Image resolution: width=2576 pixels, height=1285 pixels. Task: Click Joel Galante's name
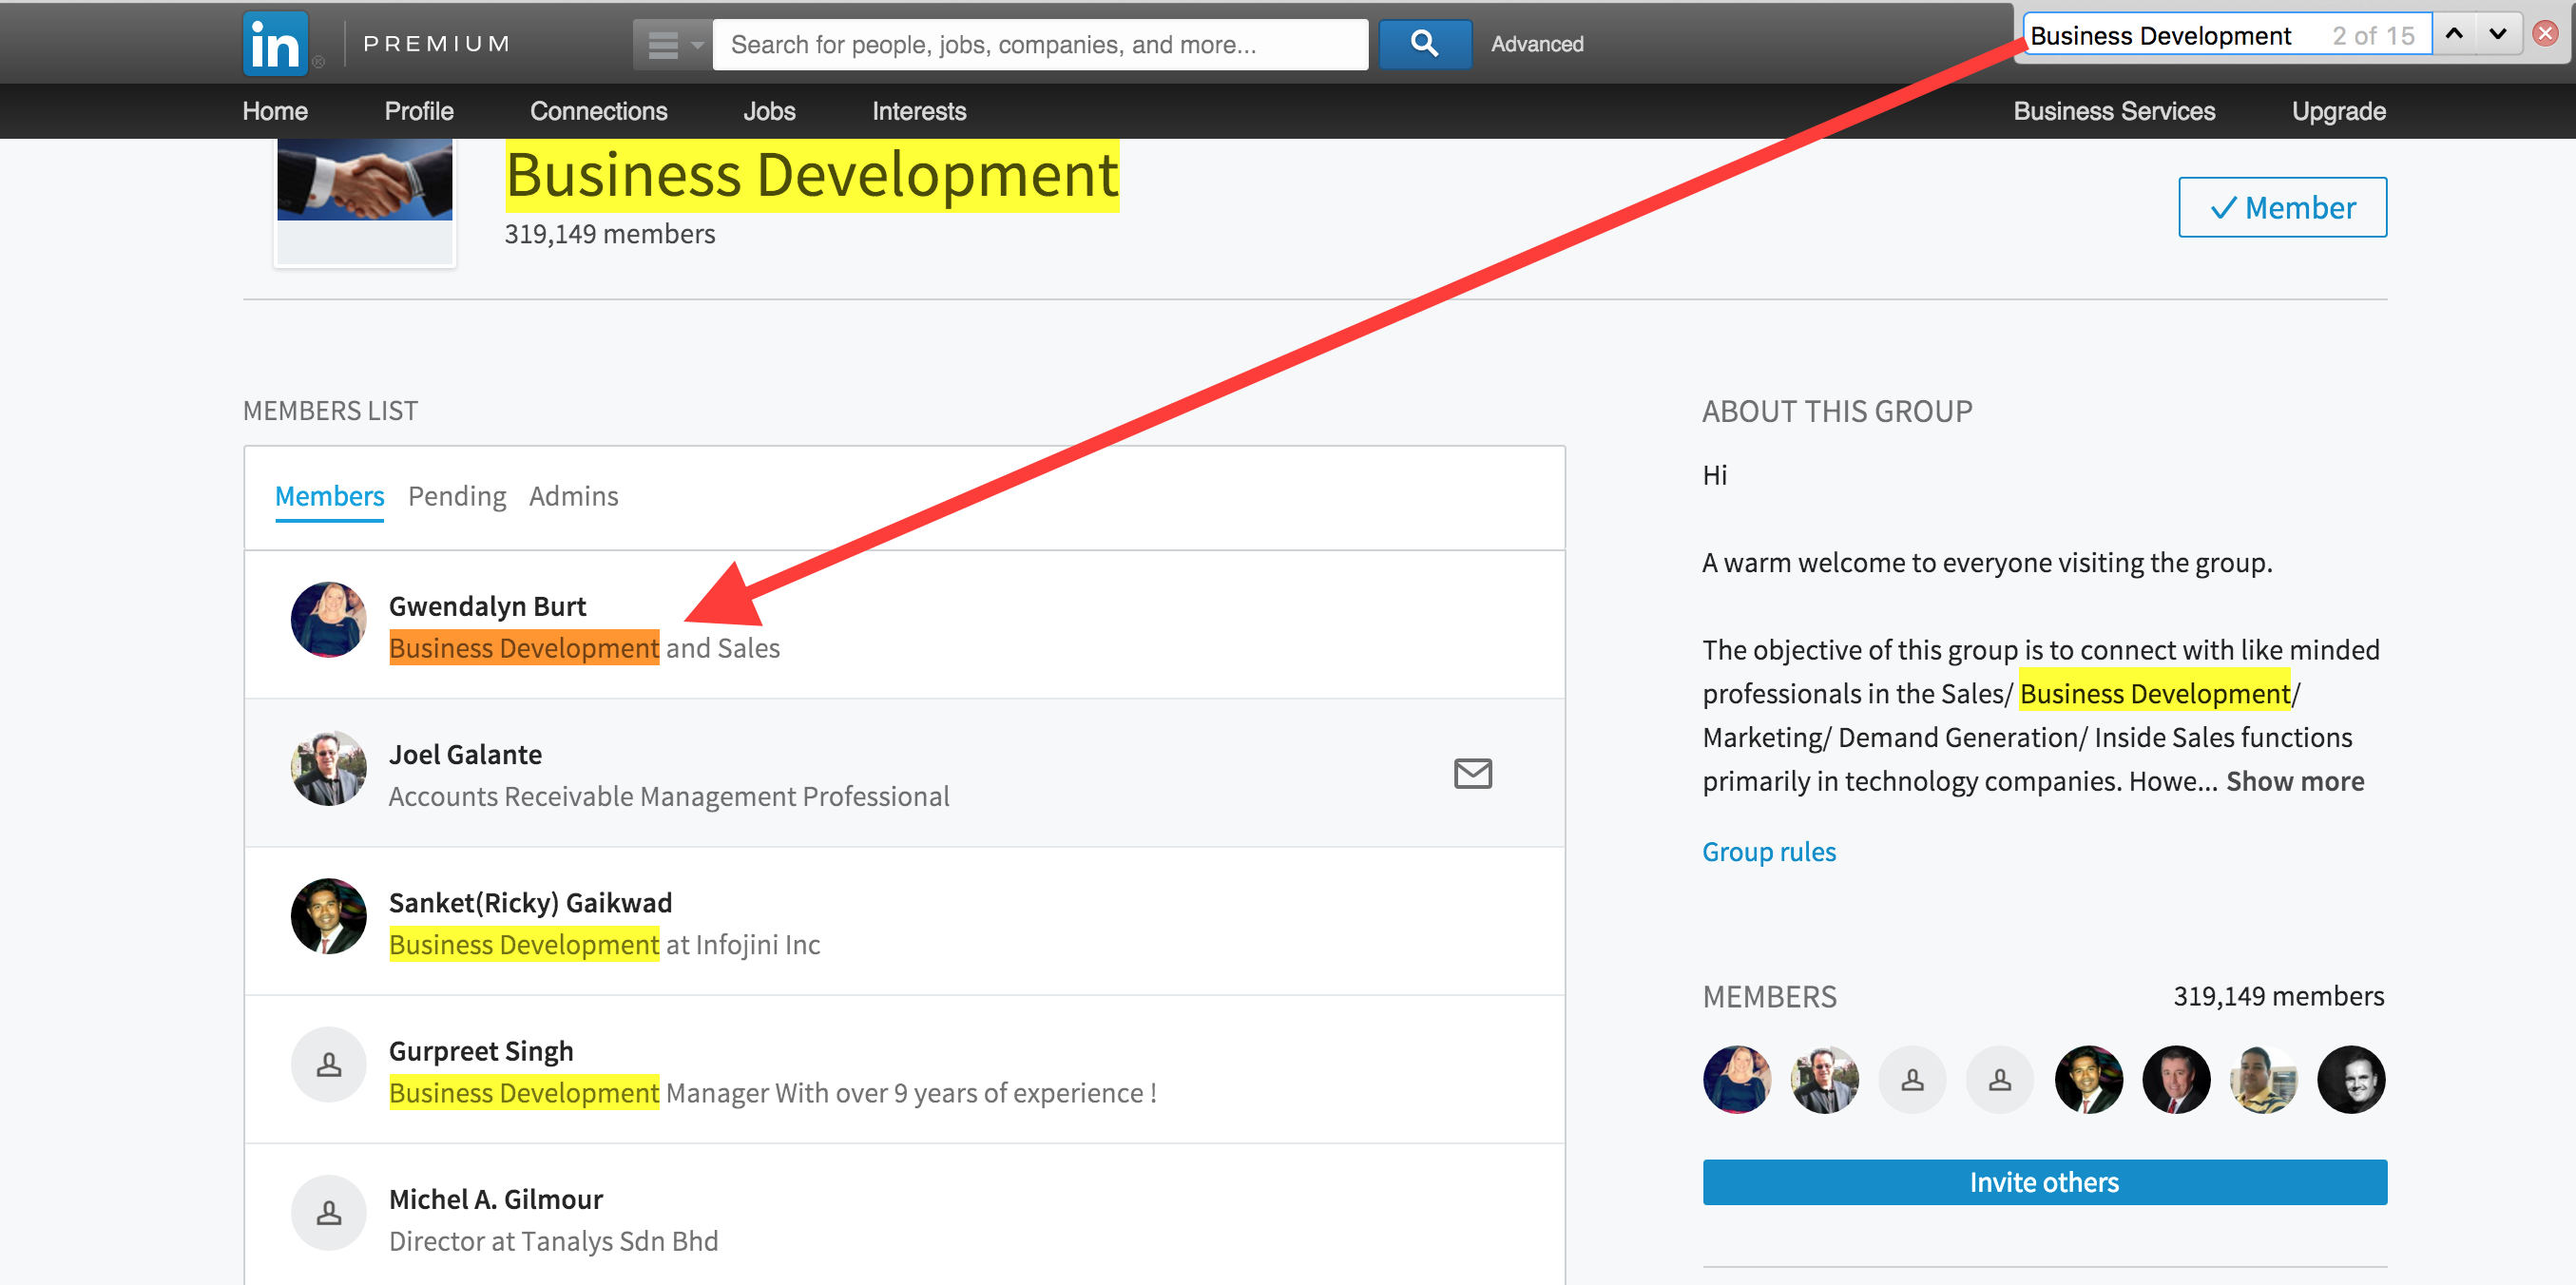(x=465, y=754)
